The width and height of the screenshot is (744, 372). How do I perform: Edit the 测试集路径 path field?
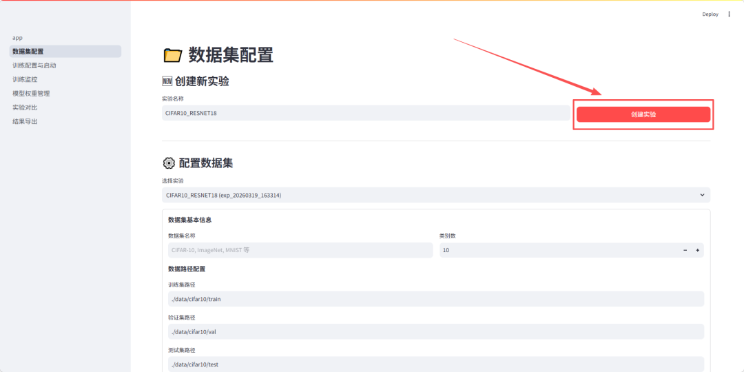(434, 364)
